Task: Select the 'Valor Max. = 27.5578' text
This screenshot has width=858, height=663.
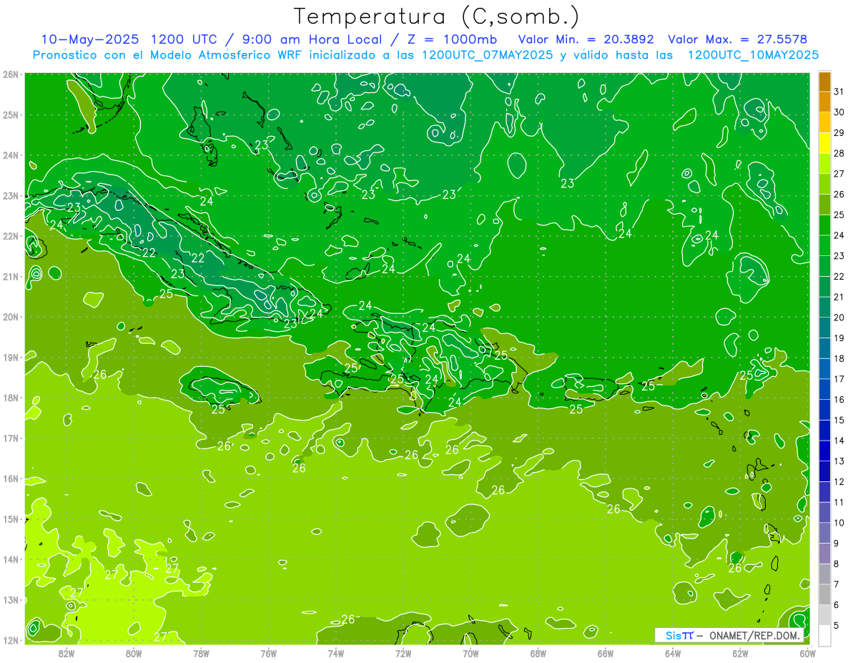Action: pos(738,39)
